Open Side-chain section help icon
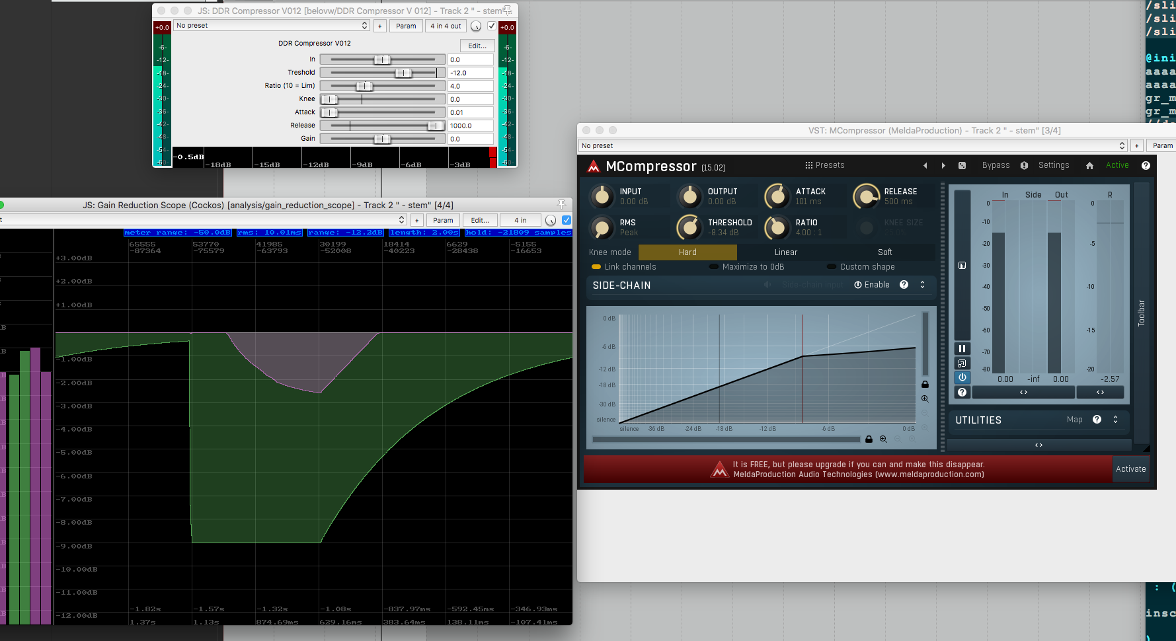Viewport: 1176px width, 641px height. [904, 285]
